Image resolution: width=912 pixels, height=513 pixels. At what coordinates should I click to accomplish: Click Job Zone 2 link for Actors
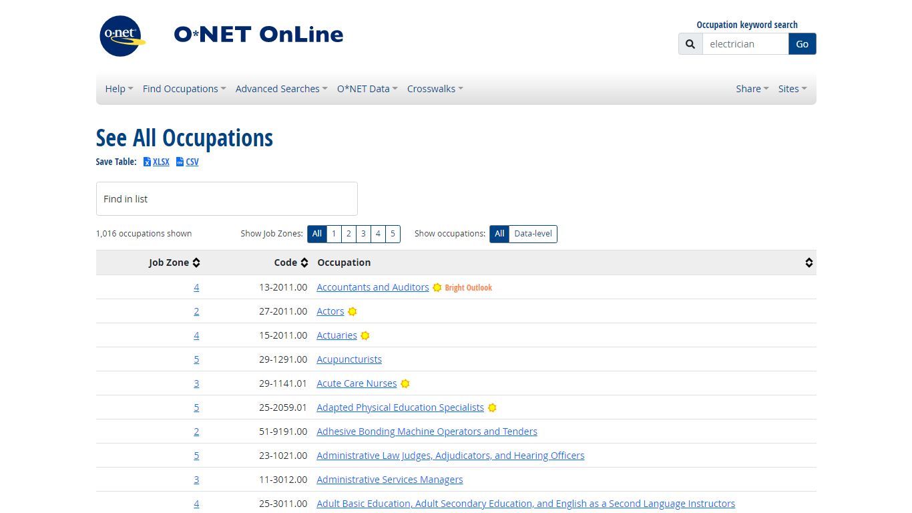(196, 311)
